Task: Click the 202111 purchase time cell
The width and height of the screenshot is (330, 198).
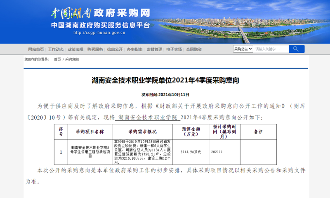Action: pos(224,152)
